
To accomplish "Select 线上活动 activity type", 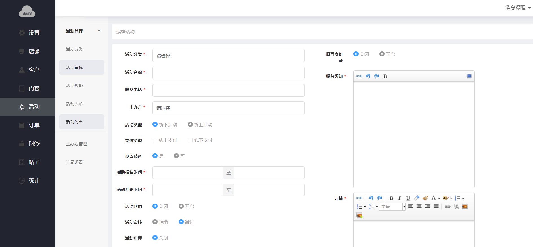I will [x=190, y=124].
